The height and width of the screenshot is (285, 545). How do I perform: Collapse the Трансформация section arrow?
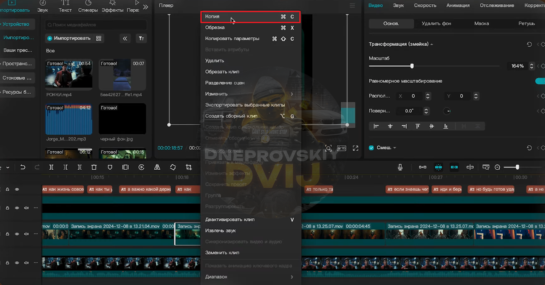coord(432,44)
